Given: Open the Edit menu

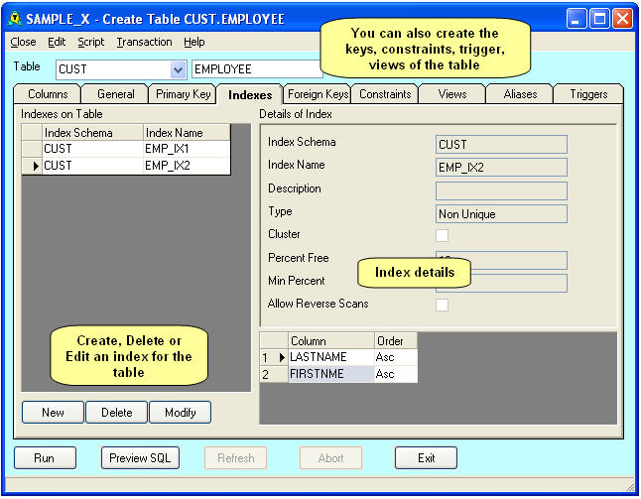Looking at the screenshot, I should pos(57,42).
